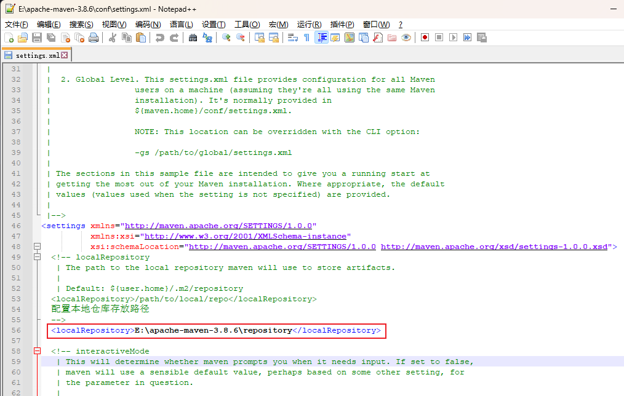Viewport: 624px width, 396px height.
Task: Toggle word wrap in toolbar
Action: pos(293,38)
